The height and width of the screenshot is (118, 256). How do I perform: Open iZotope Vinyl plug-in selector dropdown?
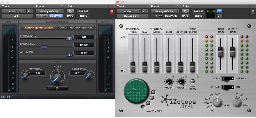(132, 16)
